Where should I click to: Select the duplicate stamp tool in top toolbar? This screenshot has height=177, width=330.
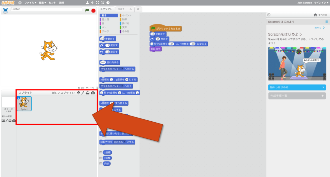pos(87,3)
